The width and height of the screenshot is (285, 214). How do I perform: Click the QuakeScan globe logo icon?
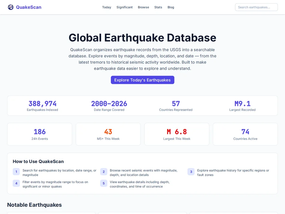10,7
